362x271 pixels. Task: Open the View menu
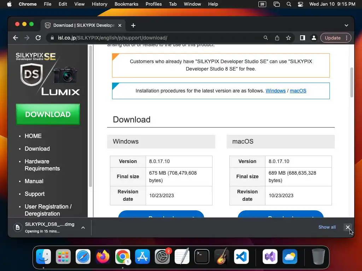[80, 4]
